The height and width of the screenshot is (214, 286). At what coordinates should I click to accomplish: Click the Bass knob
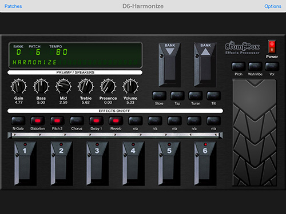(41, 86)
